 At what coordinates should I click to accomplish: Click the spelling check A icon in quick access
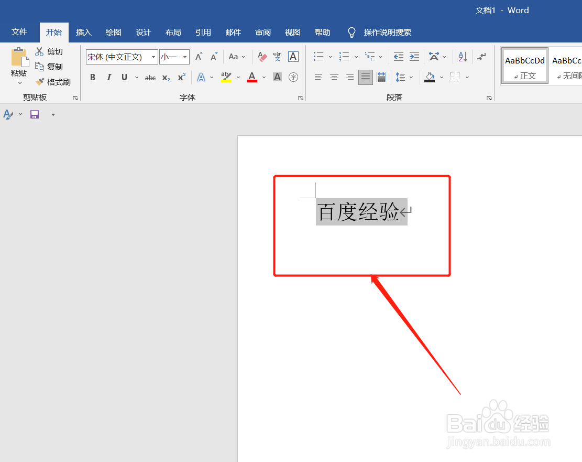point(8,114)
